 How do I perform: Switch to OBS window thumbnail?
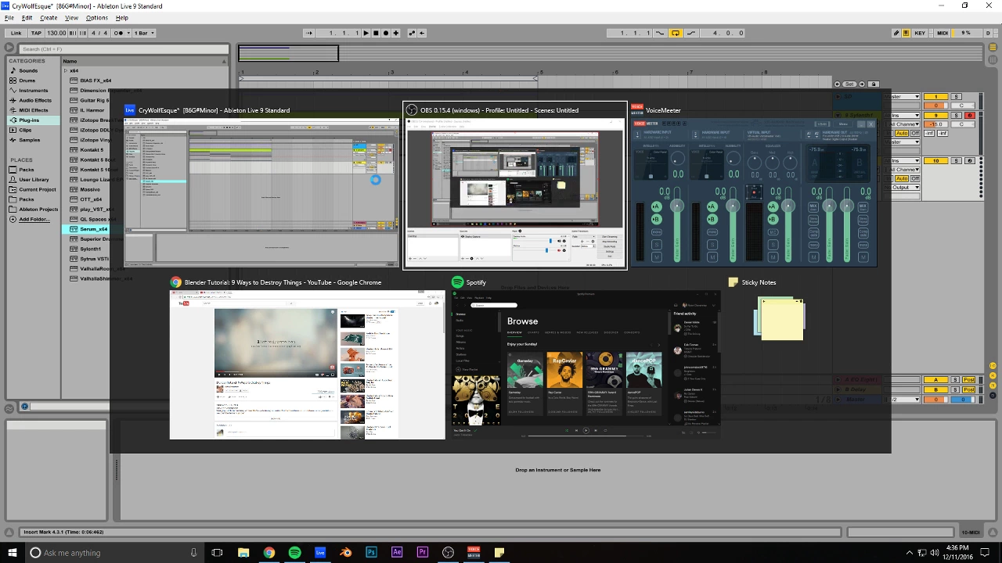[515, 192]
